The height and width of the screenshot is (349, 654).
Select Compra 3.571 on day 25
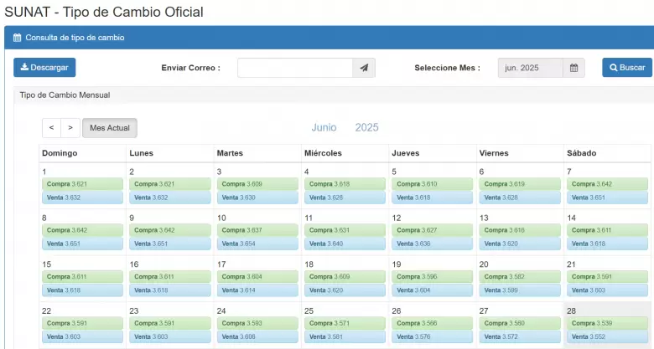point(345,323)
